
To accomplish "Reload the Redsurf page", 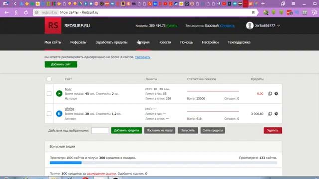I will coord(26,12).
